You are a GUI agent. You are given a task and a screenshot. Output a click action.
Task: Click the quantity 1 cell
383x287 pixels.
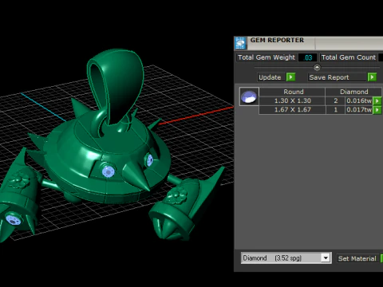tap(336, 110)
